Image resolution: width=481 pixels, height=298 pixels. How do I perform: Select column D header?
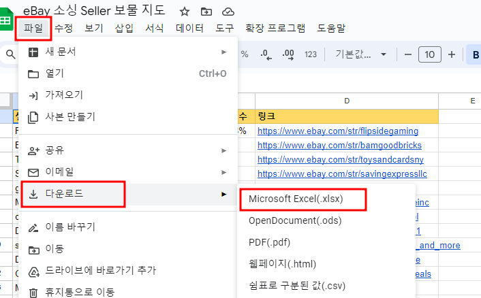(x=347, y=101)
